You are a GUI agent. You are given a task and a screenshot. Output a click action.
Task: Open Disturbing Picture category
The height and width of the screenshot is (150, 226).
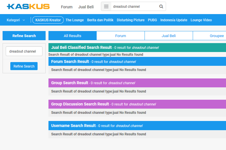point(130,20)
